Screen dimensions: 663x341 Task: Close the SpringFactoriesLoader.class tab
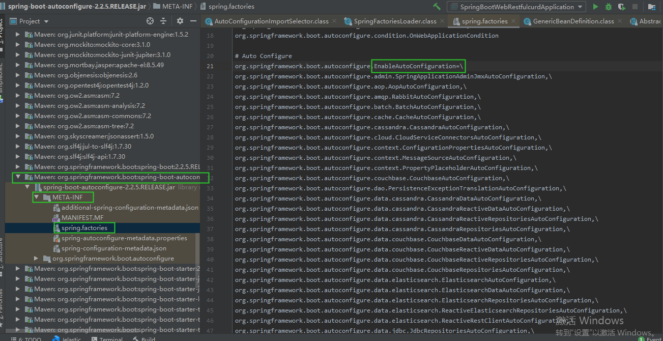[x=442, y=21]
